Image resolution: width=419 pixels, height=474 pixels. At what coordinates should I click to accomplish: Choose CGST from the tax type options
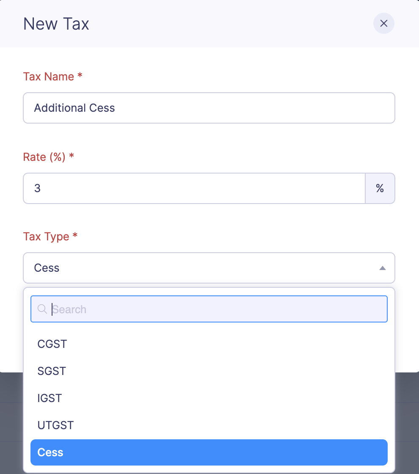pyautogui.click(x=52, y=344)
